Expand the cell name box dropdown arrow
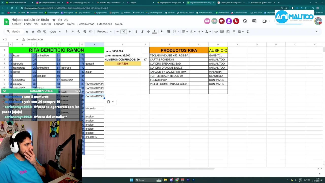 coord(17,39)
